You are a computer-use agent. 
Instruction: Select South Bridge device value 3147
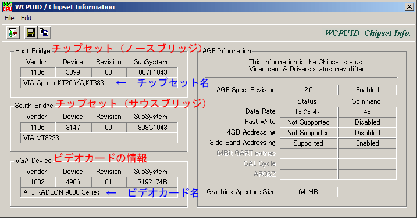click(73, 128)
